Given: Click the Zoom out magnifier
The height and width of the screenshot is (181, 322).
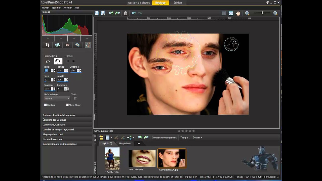Looking at the screenshot, I should [x=247, y=13].
